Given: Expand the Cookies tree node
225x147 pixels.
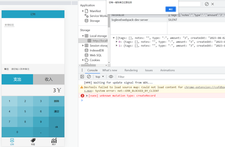Looking at the screenshot, I should pos(83,60).
